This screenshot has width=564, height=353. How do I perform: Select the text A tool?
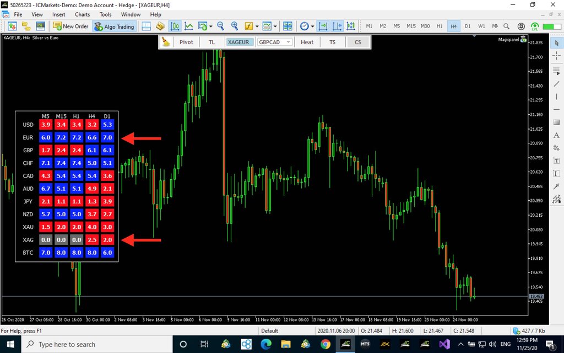click(x=556, y=135)
